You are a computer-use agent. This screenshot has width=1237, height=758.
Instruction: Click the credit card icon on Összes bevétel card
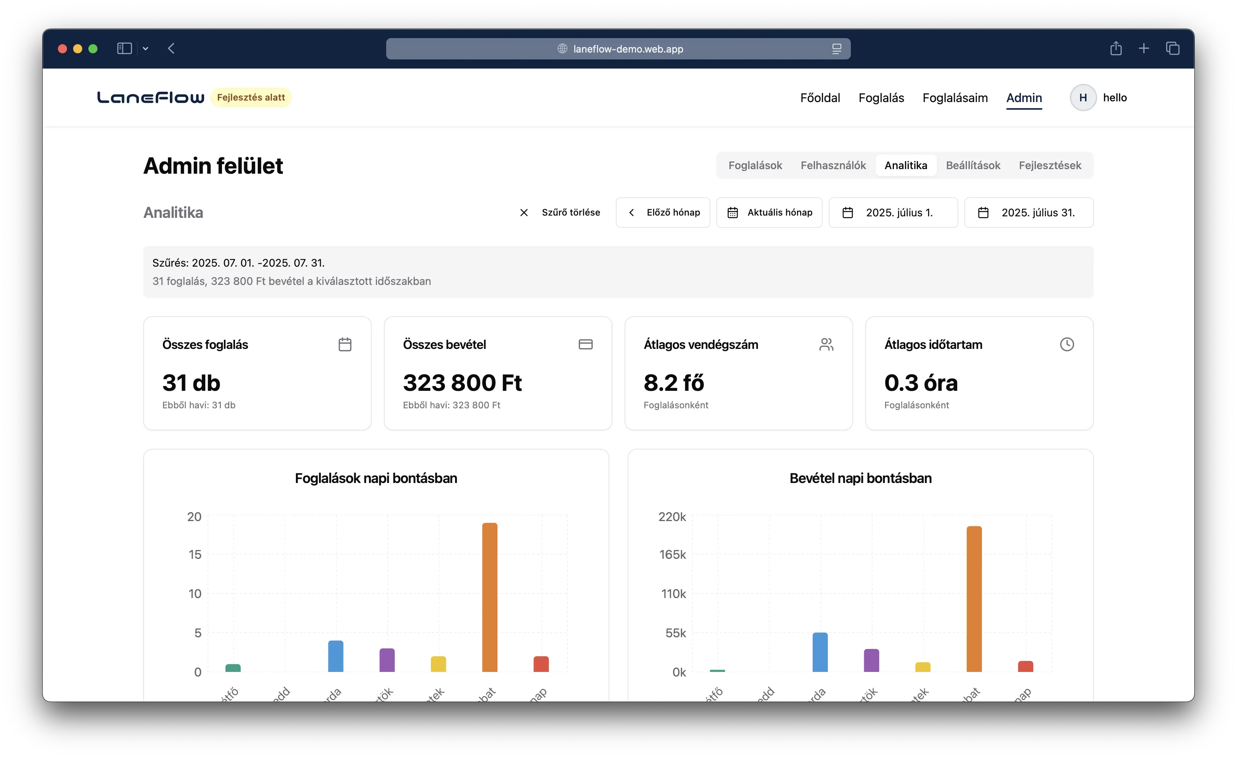tap(586, 344)
